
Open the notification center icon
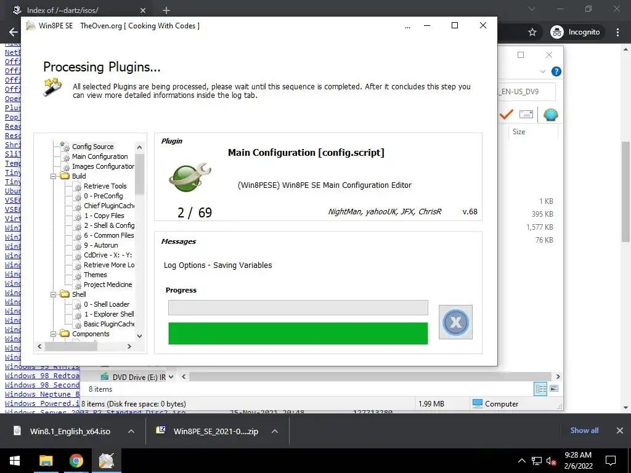pos(611,461)
